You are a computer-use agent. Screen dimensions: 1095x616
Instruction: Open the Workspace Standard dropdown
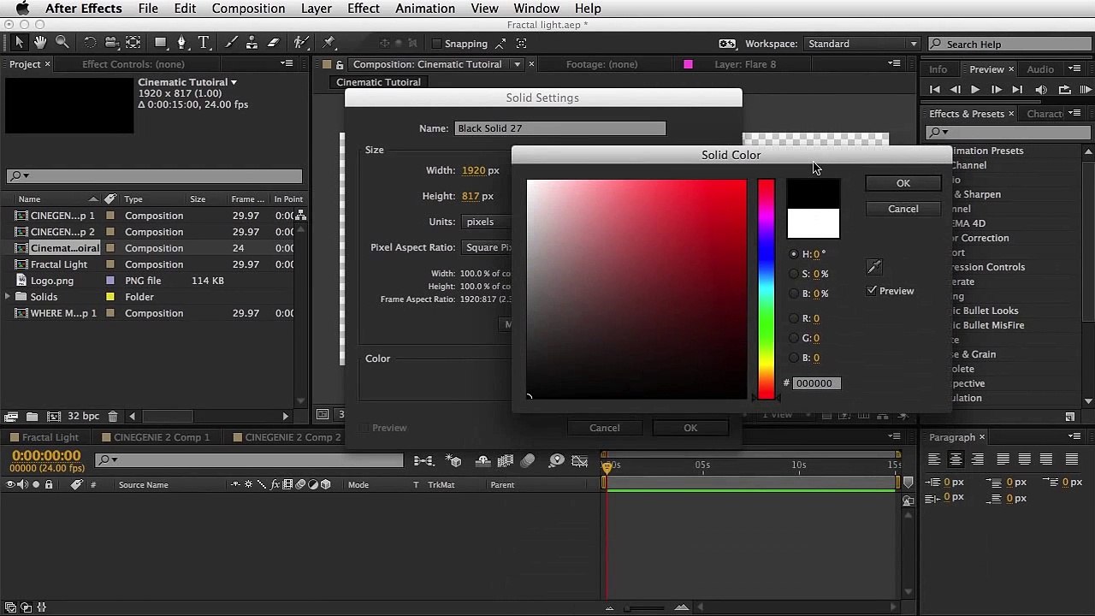point(862,44)
